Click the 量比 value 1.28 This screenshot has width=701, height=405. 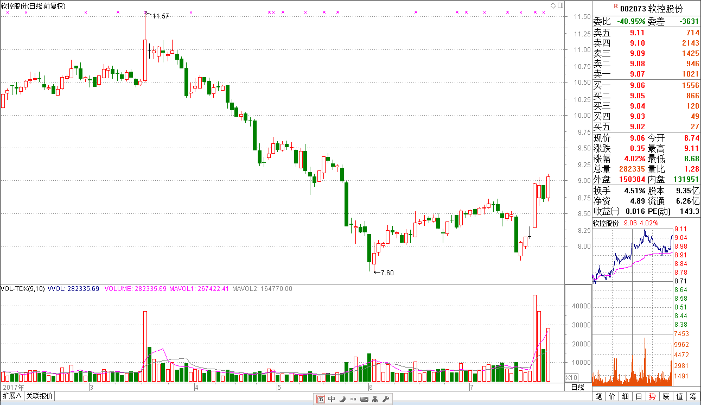click(691, 169)
